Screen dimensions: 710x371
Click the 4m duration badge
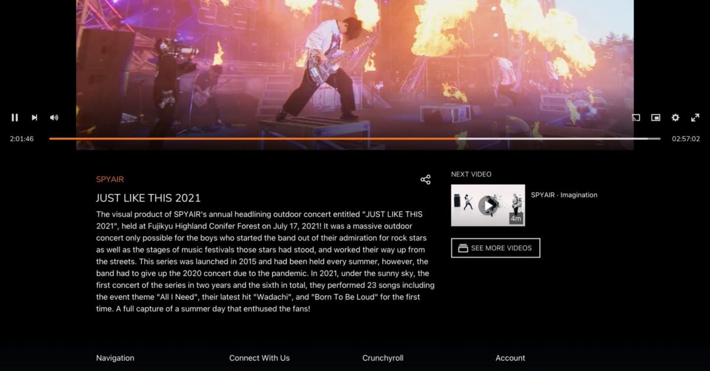(516, 219)
